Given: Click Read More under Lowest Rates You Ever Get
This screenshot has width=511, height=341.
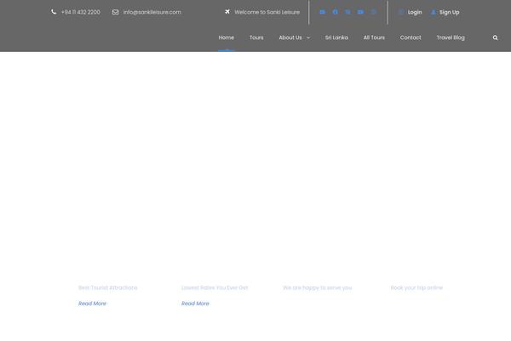Looking at the screenshot, I should pos(195,303).
